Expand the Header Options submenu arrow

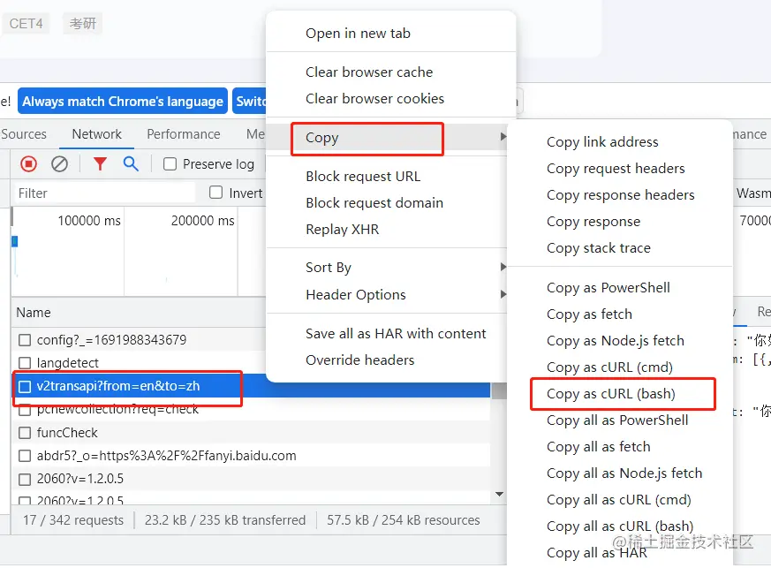503,294
